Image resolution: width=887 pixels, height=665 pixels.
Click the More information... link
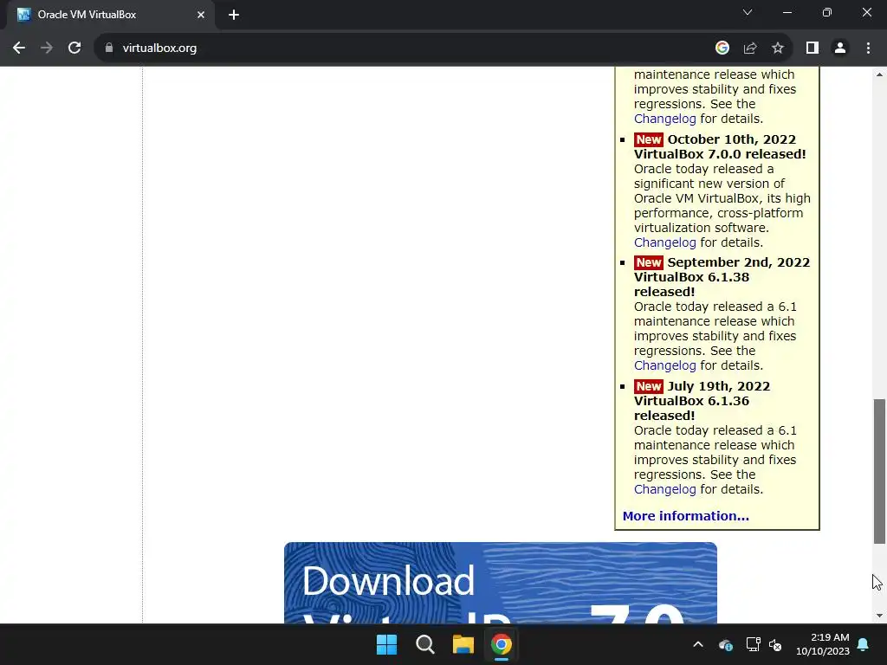click(686, 516)
